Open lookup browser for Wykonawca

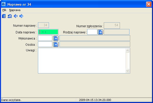56,38
